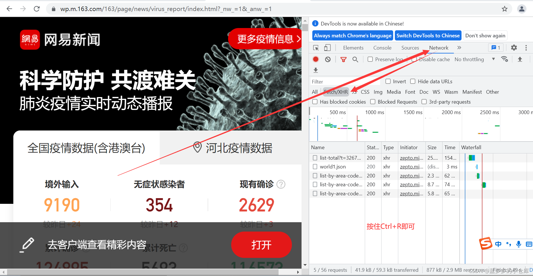Select the All request type filter
Screen dimensions: 533x276
(315, 92)
